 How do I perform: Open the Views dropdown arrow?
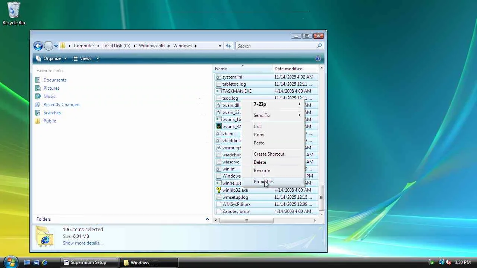pos(98,58)
